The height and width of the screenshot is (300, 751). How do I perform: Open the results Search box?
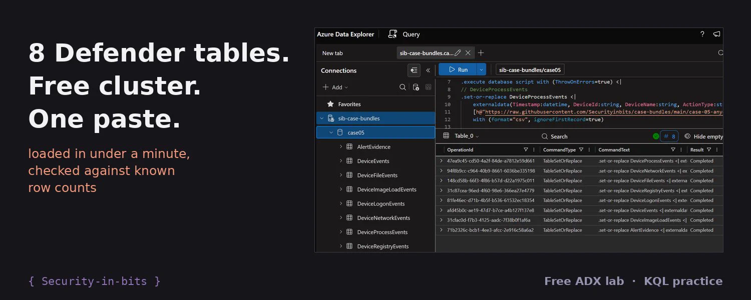(555, 136)
